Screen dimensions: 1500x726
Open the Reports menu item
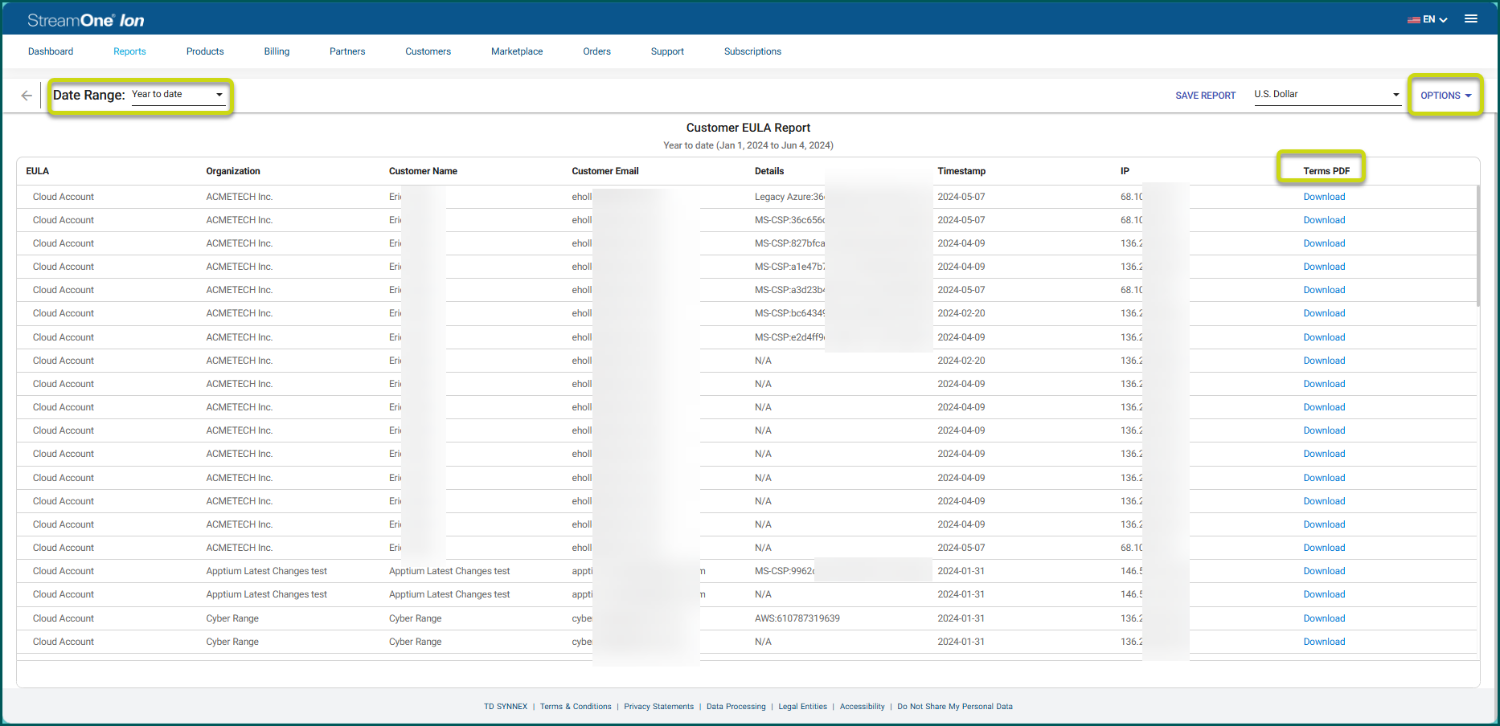pyautogui.click(x=129, y=51)
